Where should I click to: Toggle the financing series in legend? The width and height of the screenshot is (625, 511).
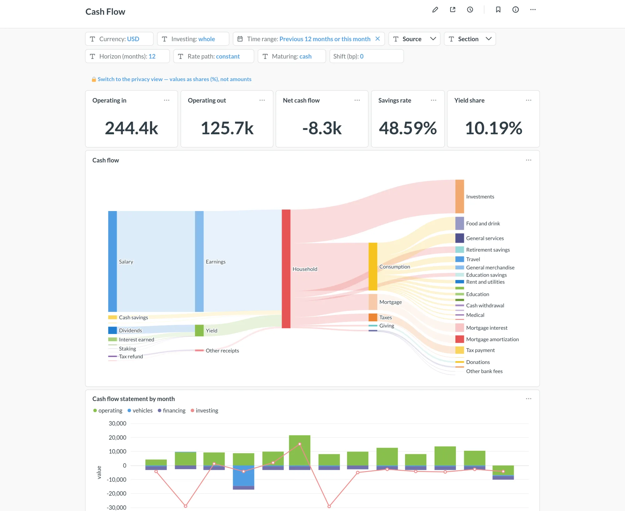tap(172, 410)
